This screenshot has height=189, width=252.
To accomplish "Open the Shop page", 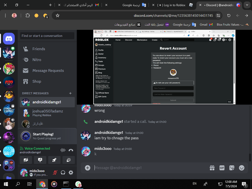I will [x=47, y=82].
